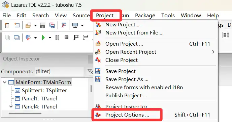This screenshot has width=232, height=122.
Task: Click the Stop debugging square icon
Action: pyautogui.click(x=67, y=38)
